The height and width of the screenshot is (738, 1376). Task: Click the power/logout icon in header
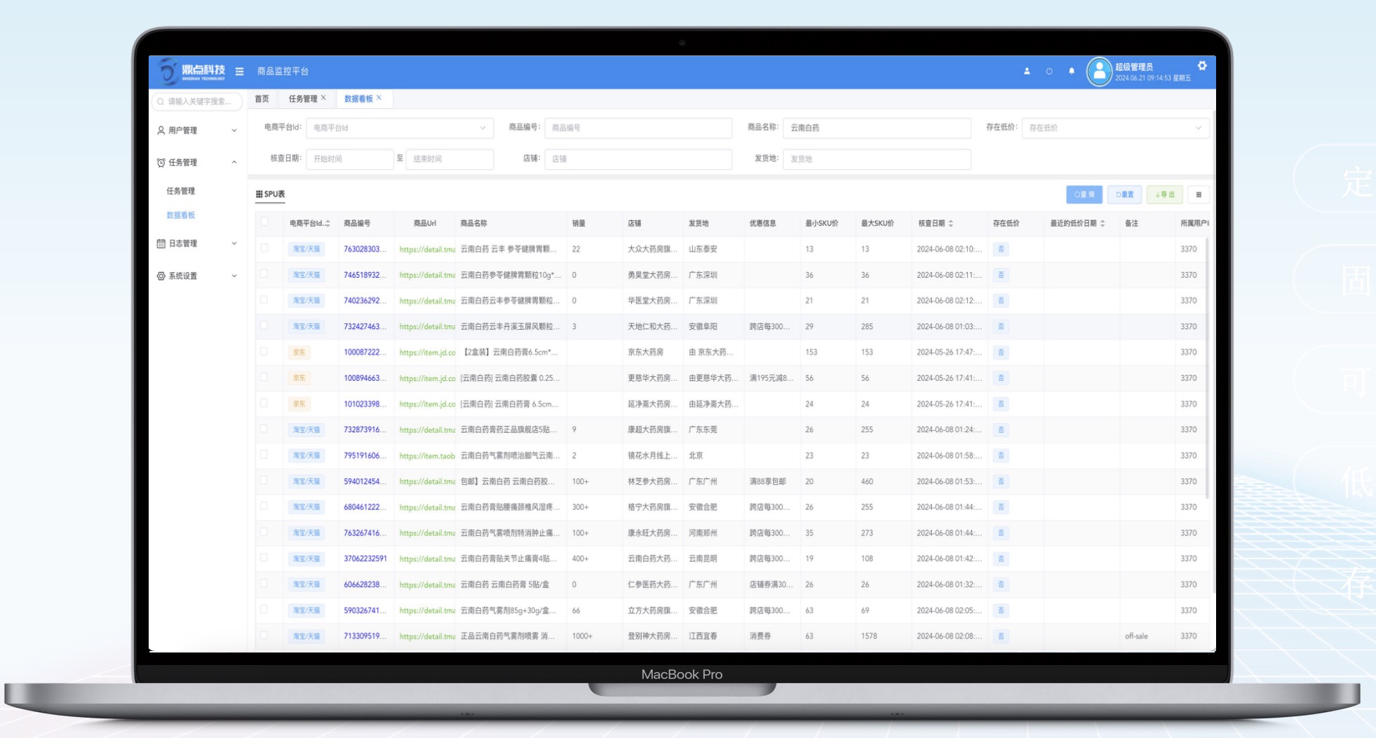pos(1049,71)
